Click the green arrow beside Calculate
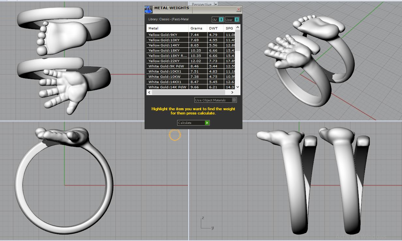The width and height of the screenshot is (402, 241). pyautogui.click(x=207, y=123)
